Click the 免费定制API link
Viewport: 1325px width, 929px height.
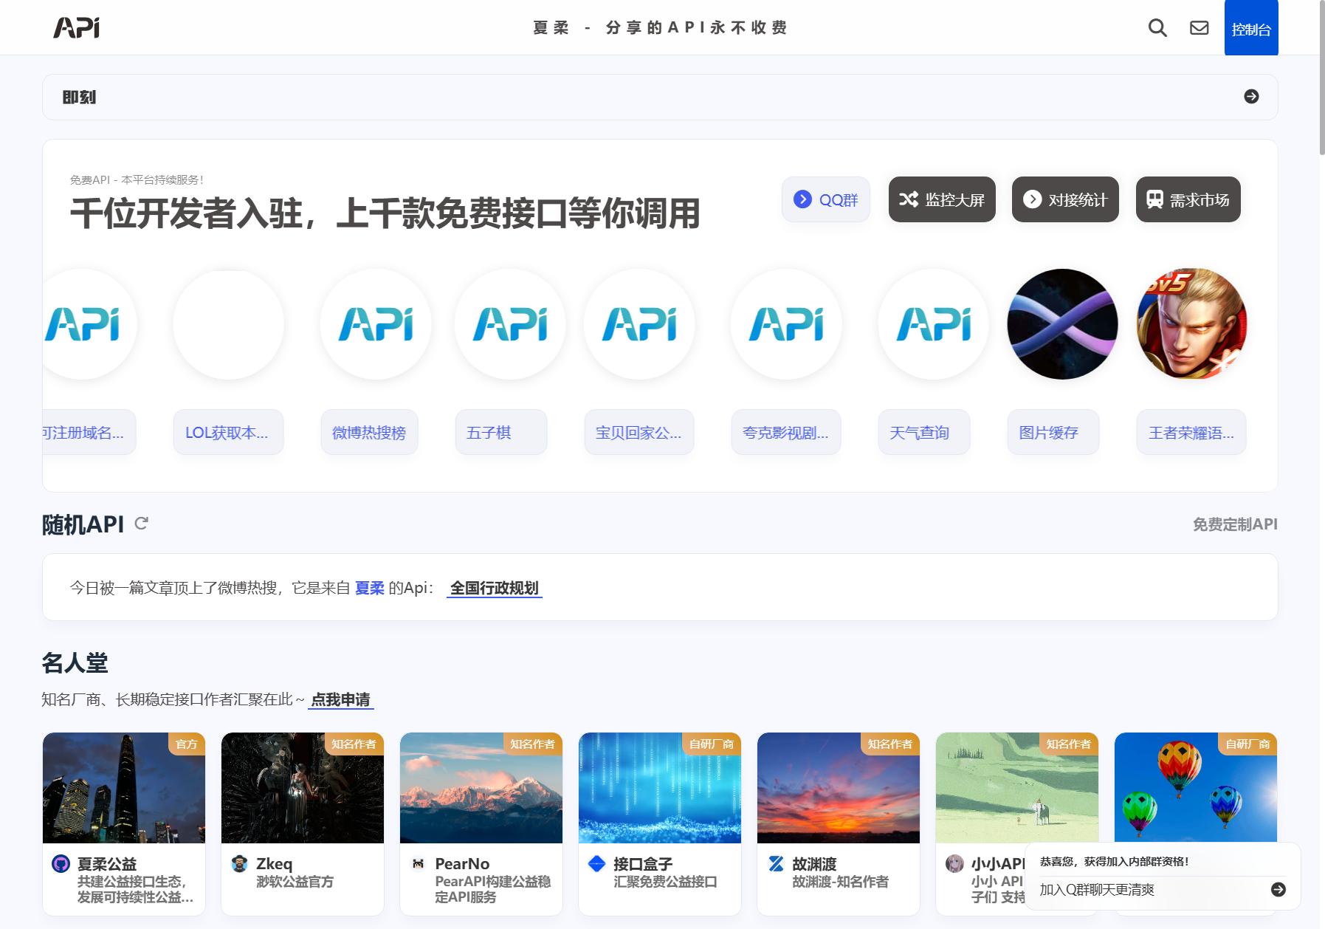tap(1235, 524)
